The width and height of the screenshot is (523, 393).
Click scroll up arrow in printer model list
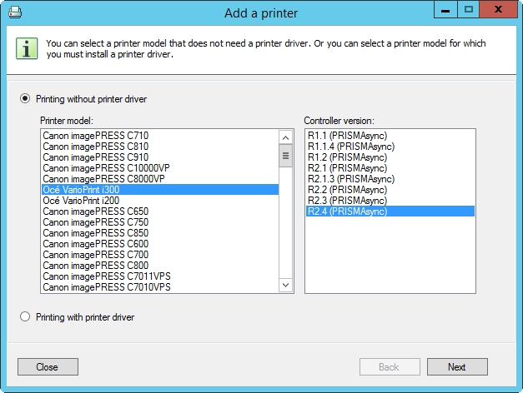[285, 137]
